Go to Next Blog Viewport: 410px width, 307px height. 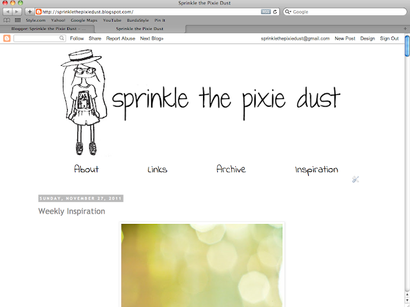click(152, 38)
